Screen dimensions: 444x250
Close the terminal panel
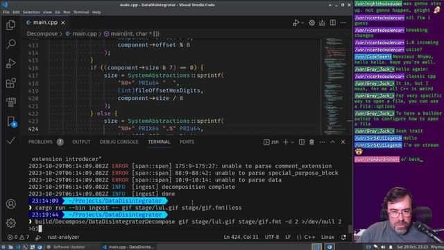click(343, 142)
